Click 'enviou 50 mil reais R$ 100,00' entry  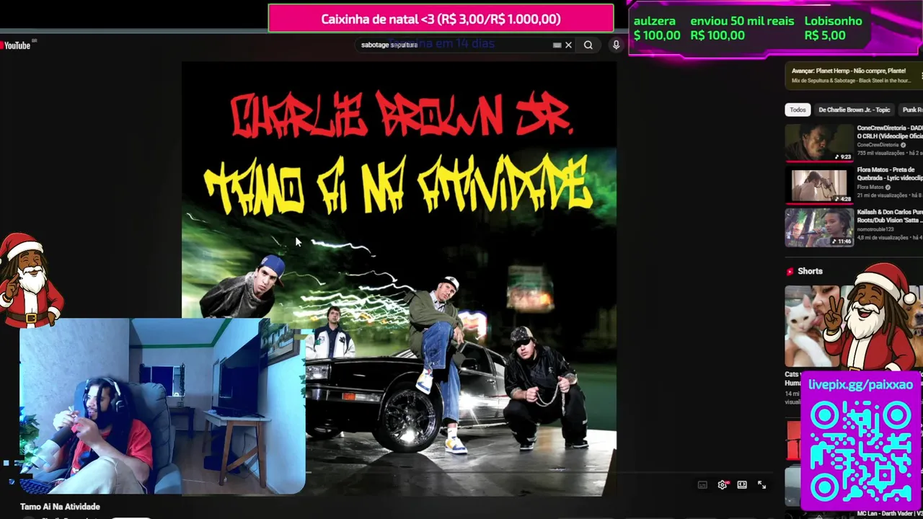(x=742, y=28)
